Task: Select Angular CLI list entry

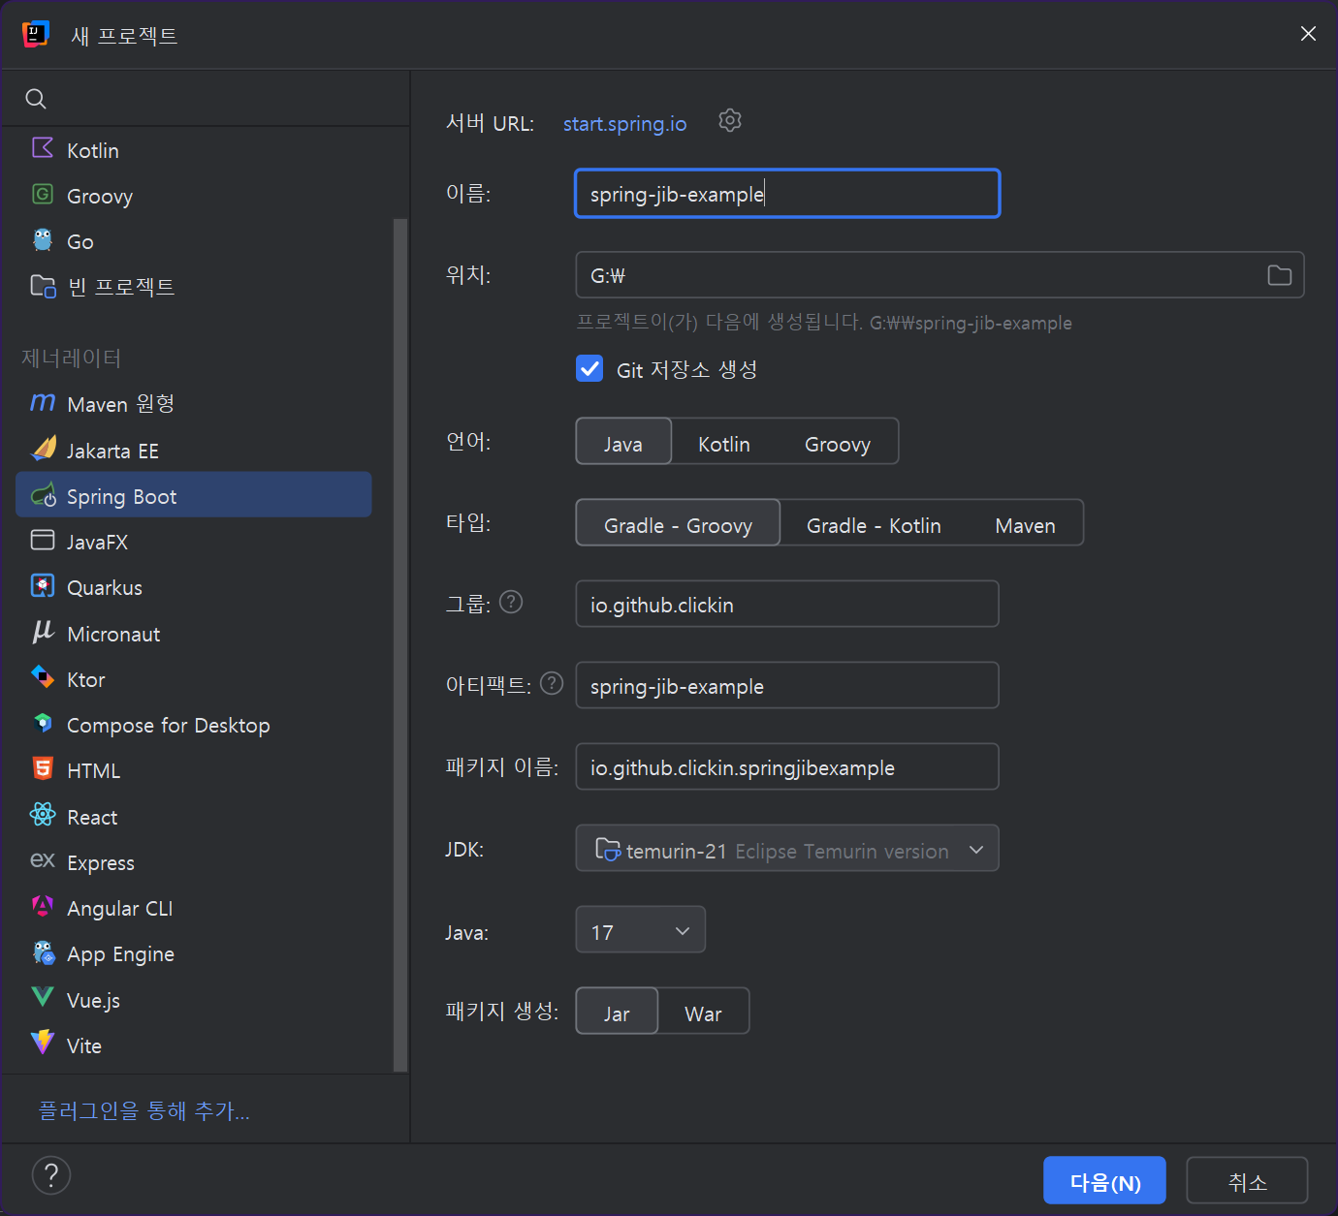Action: point(194,907)
